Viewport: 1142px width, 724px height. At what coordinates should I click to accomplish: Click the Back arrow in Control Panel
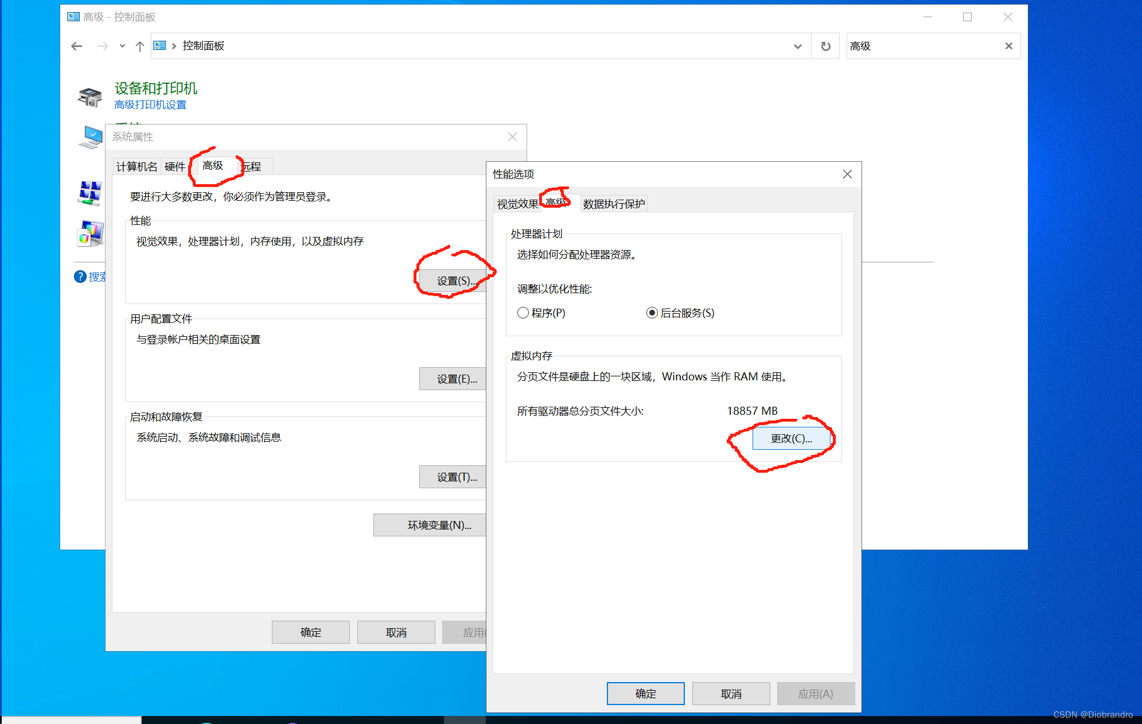[77, 46]
